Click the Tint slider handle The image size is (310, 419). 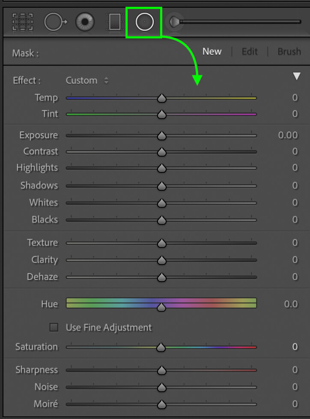pyautogui.click(x=162, y=115)
